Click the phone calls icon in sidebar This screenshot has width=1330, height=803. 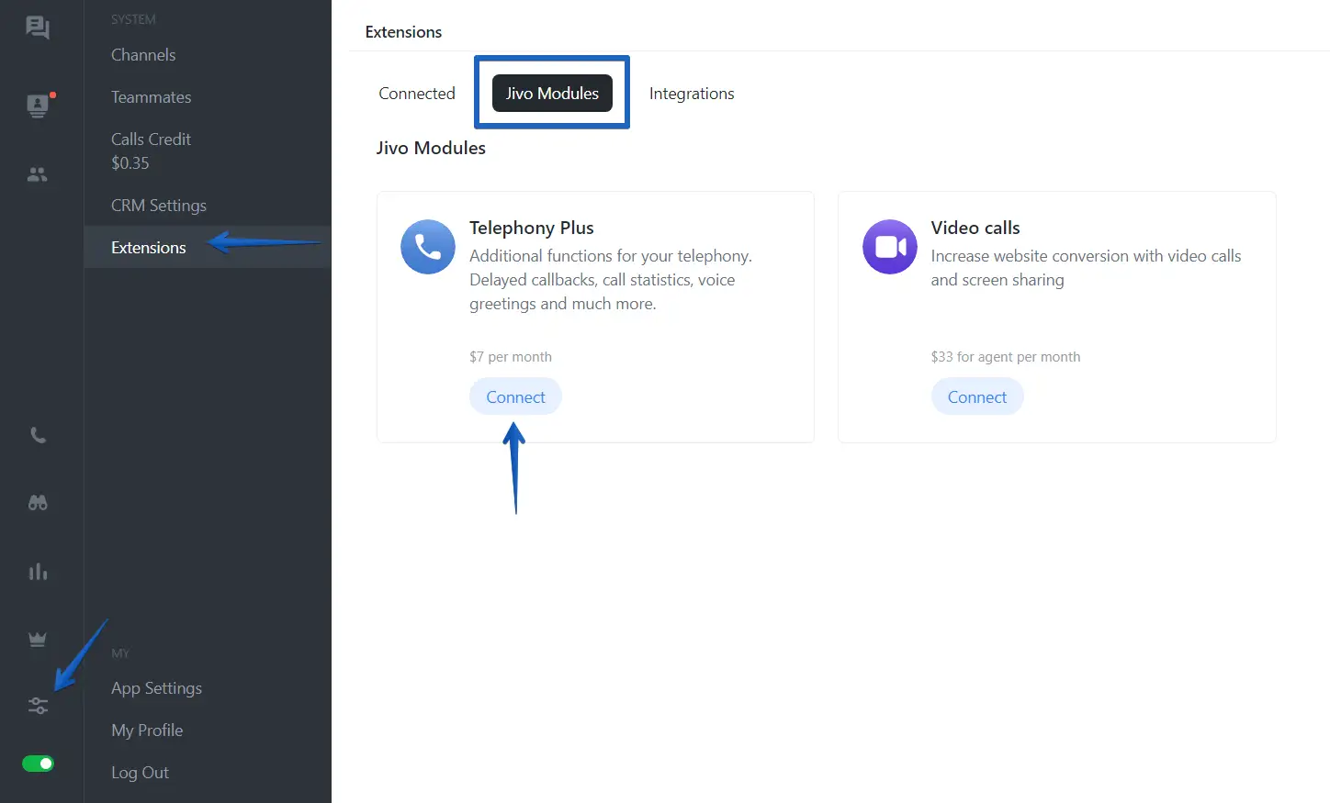tap(38, 435)
